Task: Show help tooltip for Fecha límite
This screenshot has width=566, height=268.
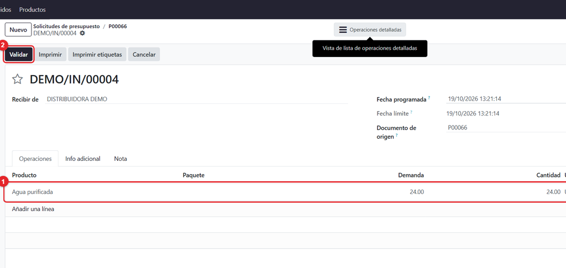Action: 411,112
